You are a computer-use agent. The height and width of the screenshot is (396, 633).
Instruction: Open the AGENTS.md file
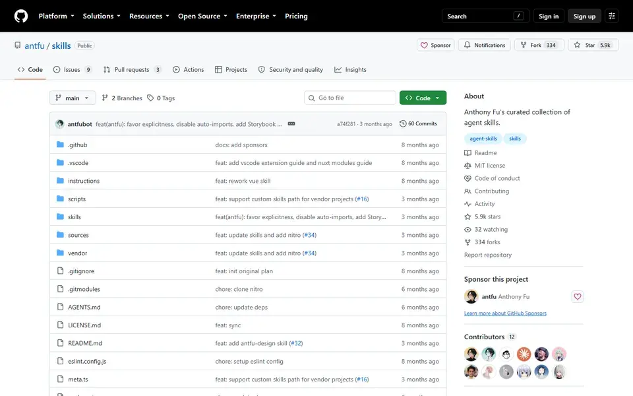(x=84, y=307)
